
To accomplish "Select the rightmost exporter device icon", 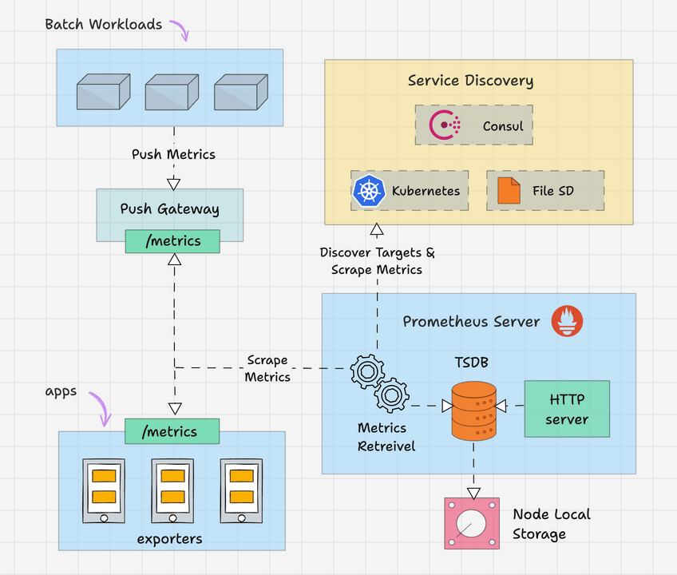I will click(x=241, y=490).
